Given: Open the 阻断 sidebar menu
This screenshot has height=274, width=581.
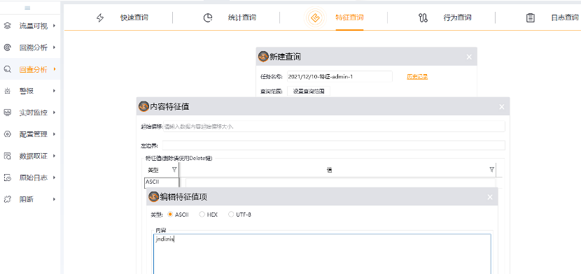Looking at the screenshot, I should click(30, 199).
